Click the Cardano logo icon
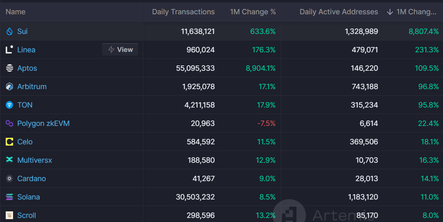The height and width of the screenshot is (222, 443). pyautogui.click(x=9, y=178)
